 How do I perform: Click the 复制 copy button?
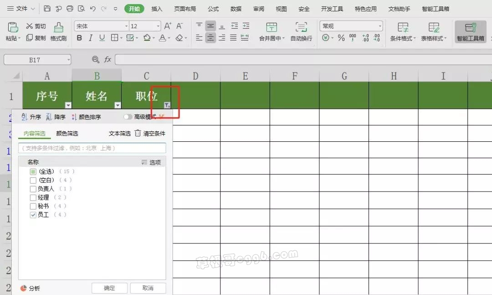(x=36, y=38)
